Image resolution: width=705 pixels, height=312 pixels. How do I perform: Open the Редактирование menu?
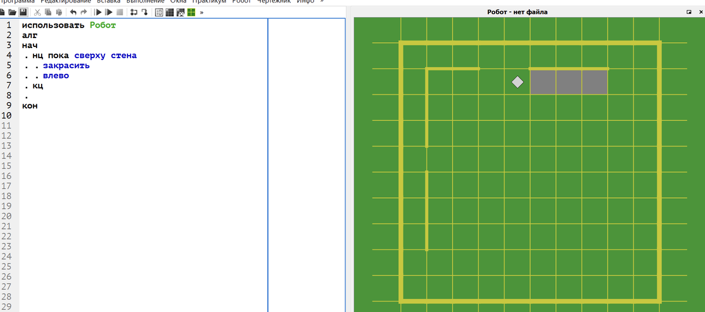66,2
